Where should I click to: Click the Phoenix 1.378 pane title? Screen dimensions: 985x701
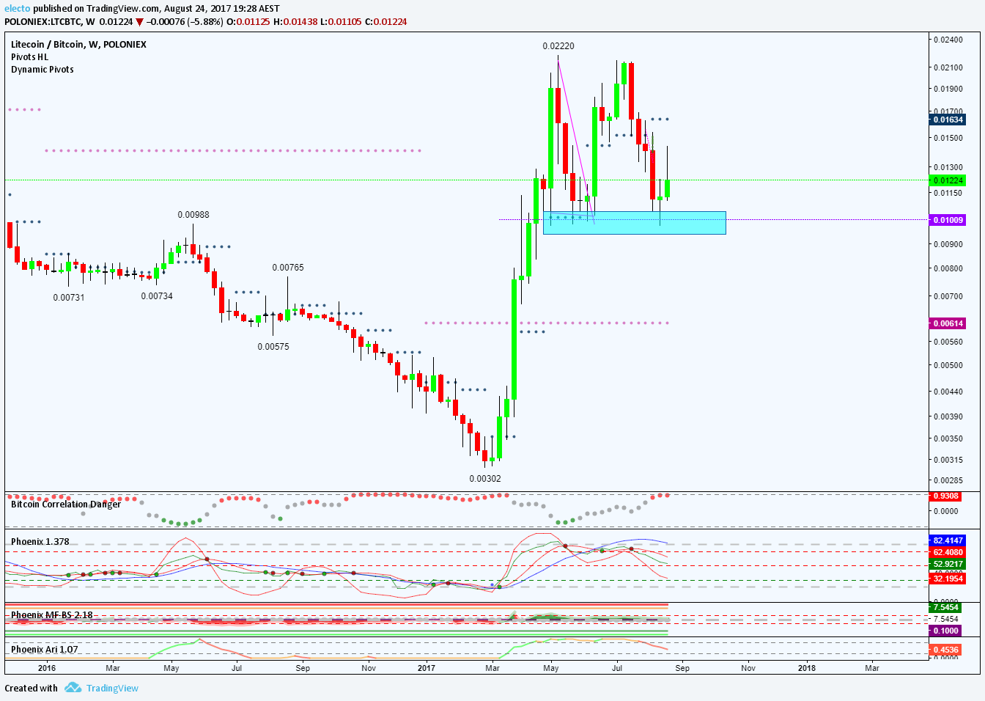coord(40,542)
